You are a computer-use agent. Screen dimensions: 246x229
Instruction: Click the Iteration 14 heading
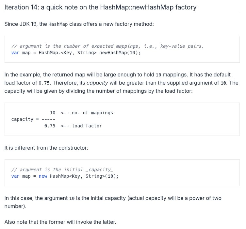[x=100, y=7]
